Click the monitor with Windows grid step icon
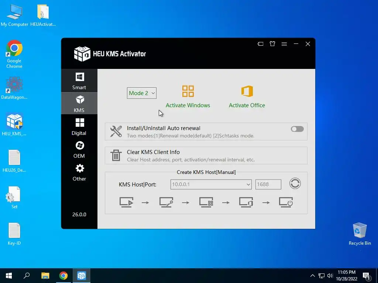 pos(206,202)
